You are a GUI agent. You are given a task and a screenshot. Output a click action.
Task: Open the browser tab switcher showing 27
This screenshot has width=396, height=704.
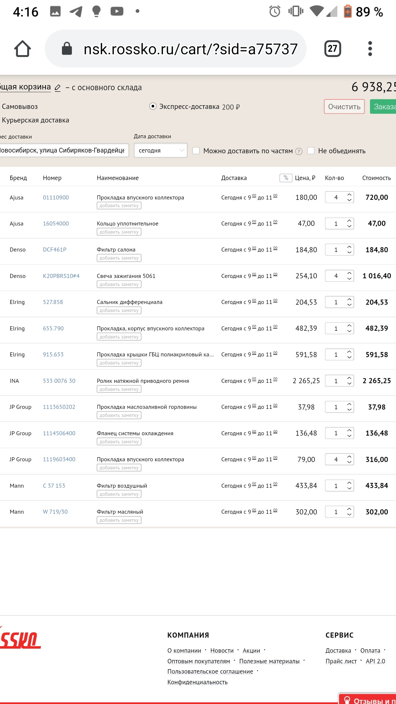[333, 49]
